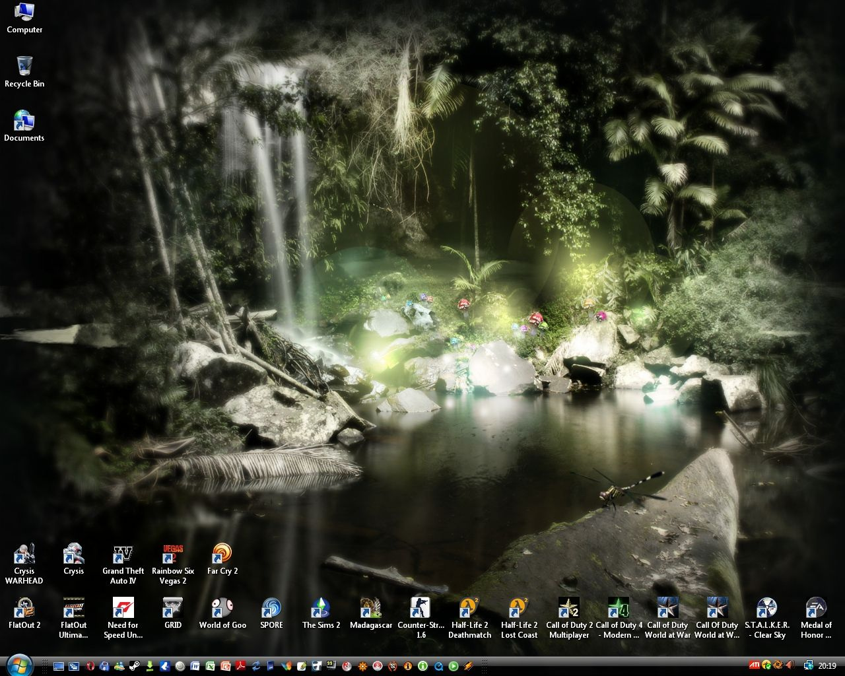Open Microsoft Excel from the taskbar
Screen dimensions: 845x676
[x=210, y=666]
